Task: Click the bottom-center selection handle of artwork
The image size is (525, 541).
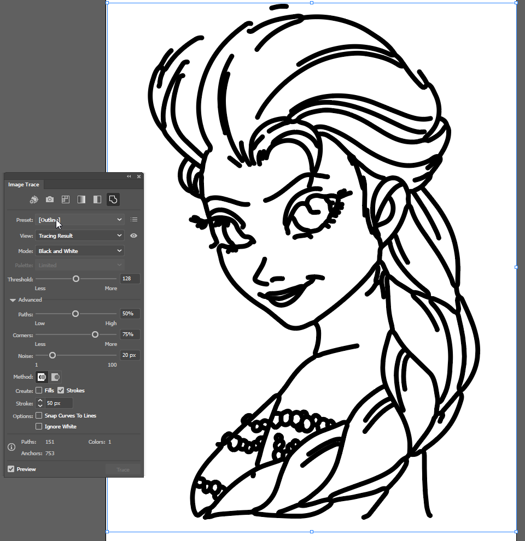Action: pos(312,532)
